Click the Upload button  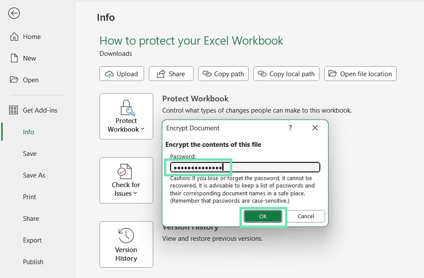(122, 74)
